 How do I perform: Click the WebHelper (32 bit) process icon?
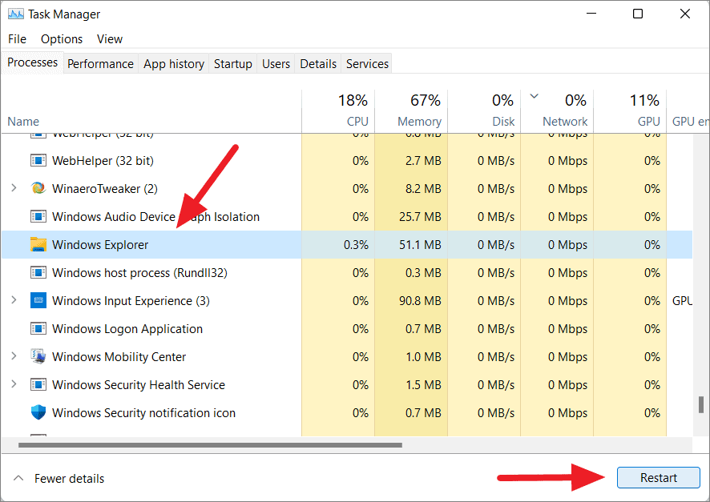[x=38, y=161]
